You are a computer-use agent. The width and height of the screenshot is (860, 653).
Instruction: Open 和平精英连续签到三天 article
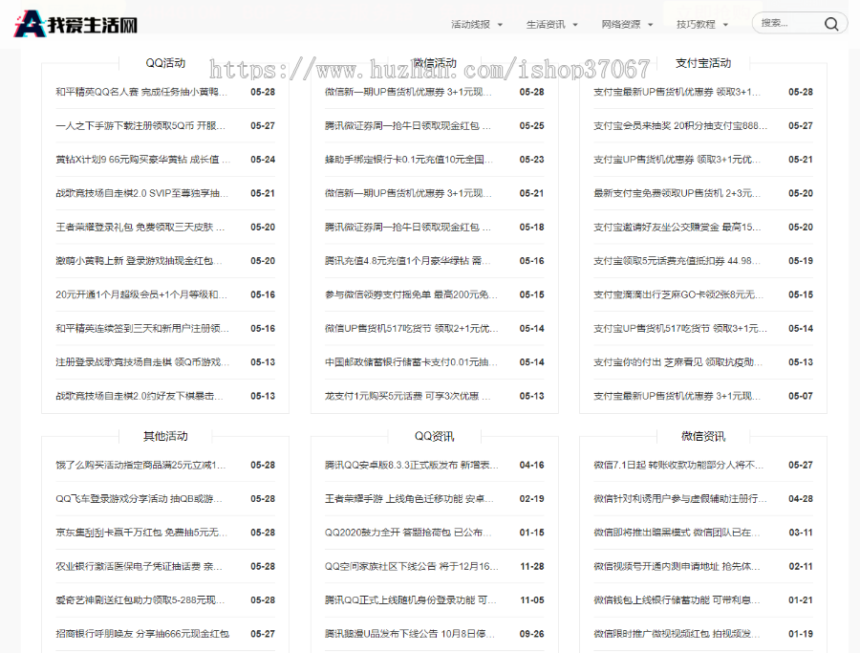pos(142,328)
